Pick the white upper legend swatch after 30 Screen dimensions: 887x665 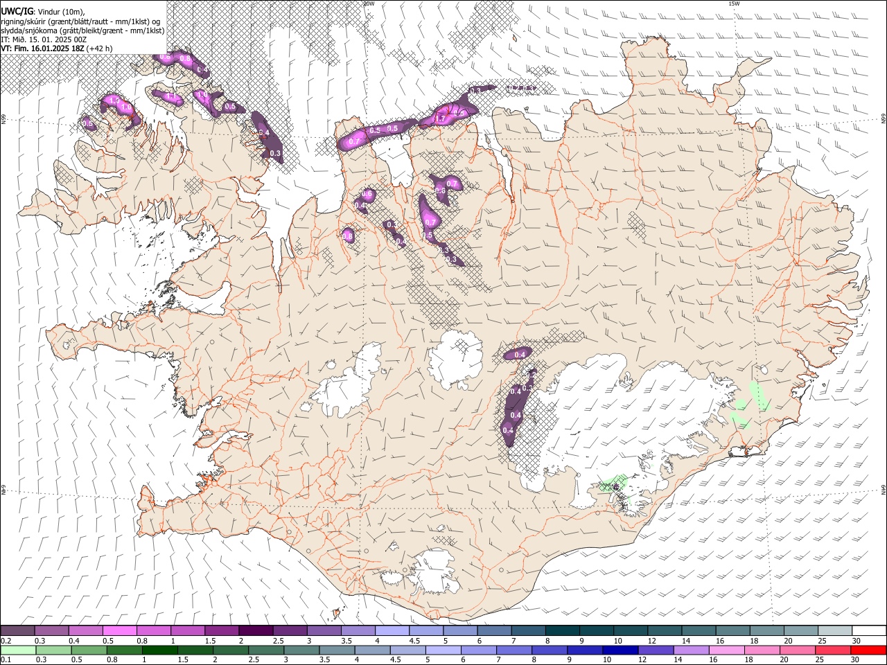pyautogui.click(x=868, y=631)
